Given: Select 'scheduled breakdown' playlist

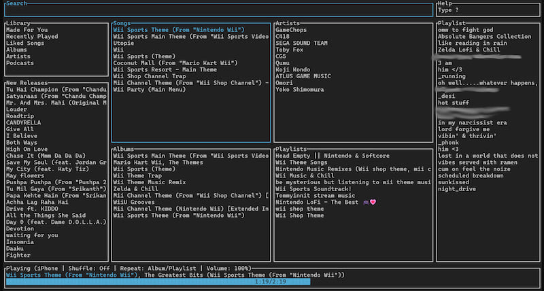Looking at the screenshot, I should (x=471, y=175).
